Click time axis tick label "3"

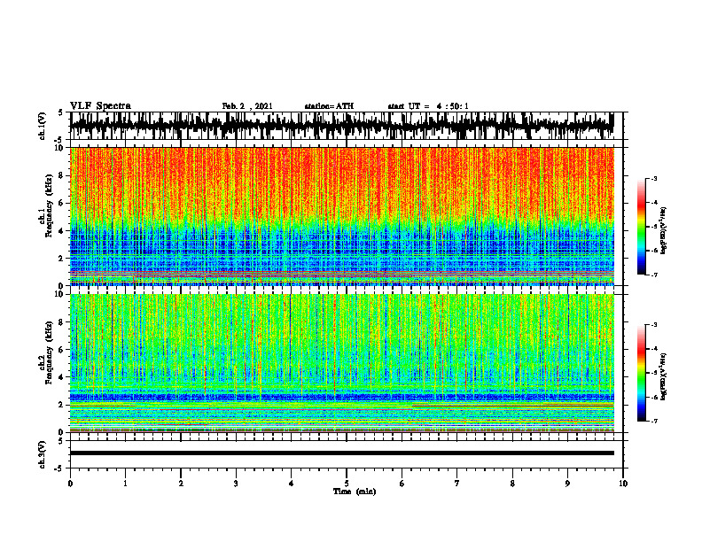236,484
